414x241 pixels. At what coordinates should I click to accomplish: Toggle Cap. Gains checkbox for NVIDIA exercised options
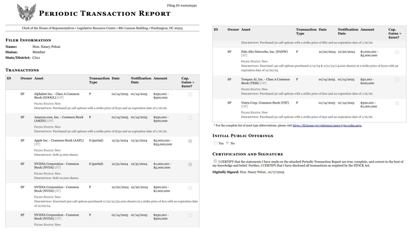click(x=190, y=188)
